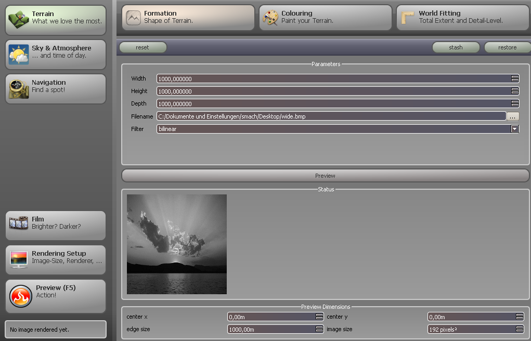Click the Parameters group title
Image resolution: width=531 pixels, height=341 pixels.
(x=326, y=64)
